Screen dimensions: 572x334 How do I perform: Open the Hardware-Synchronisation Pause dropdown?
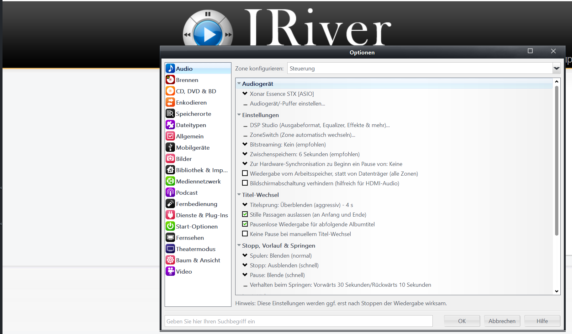pyautogui.click(x=245, y=163)
